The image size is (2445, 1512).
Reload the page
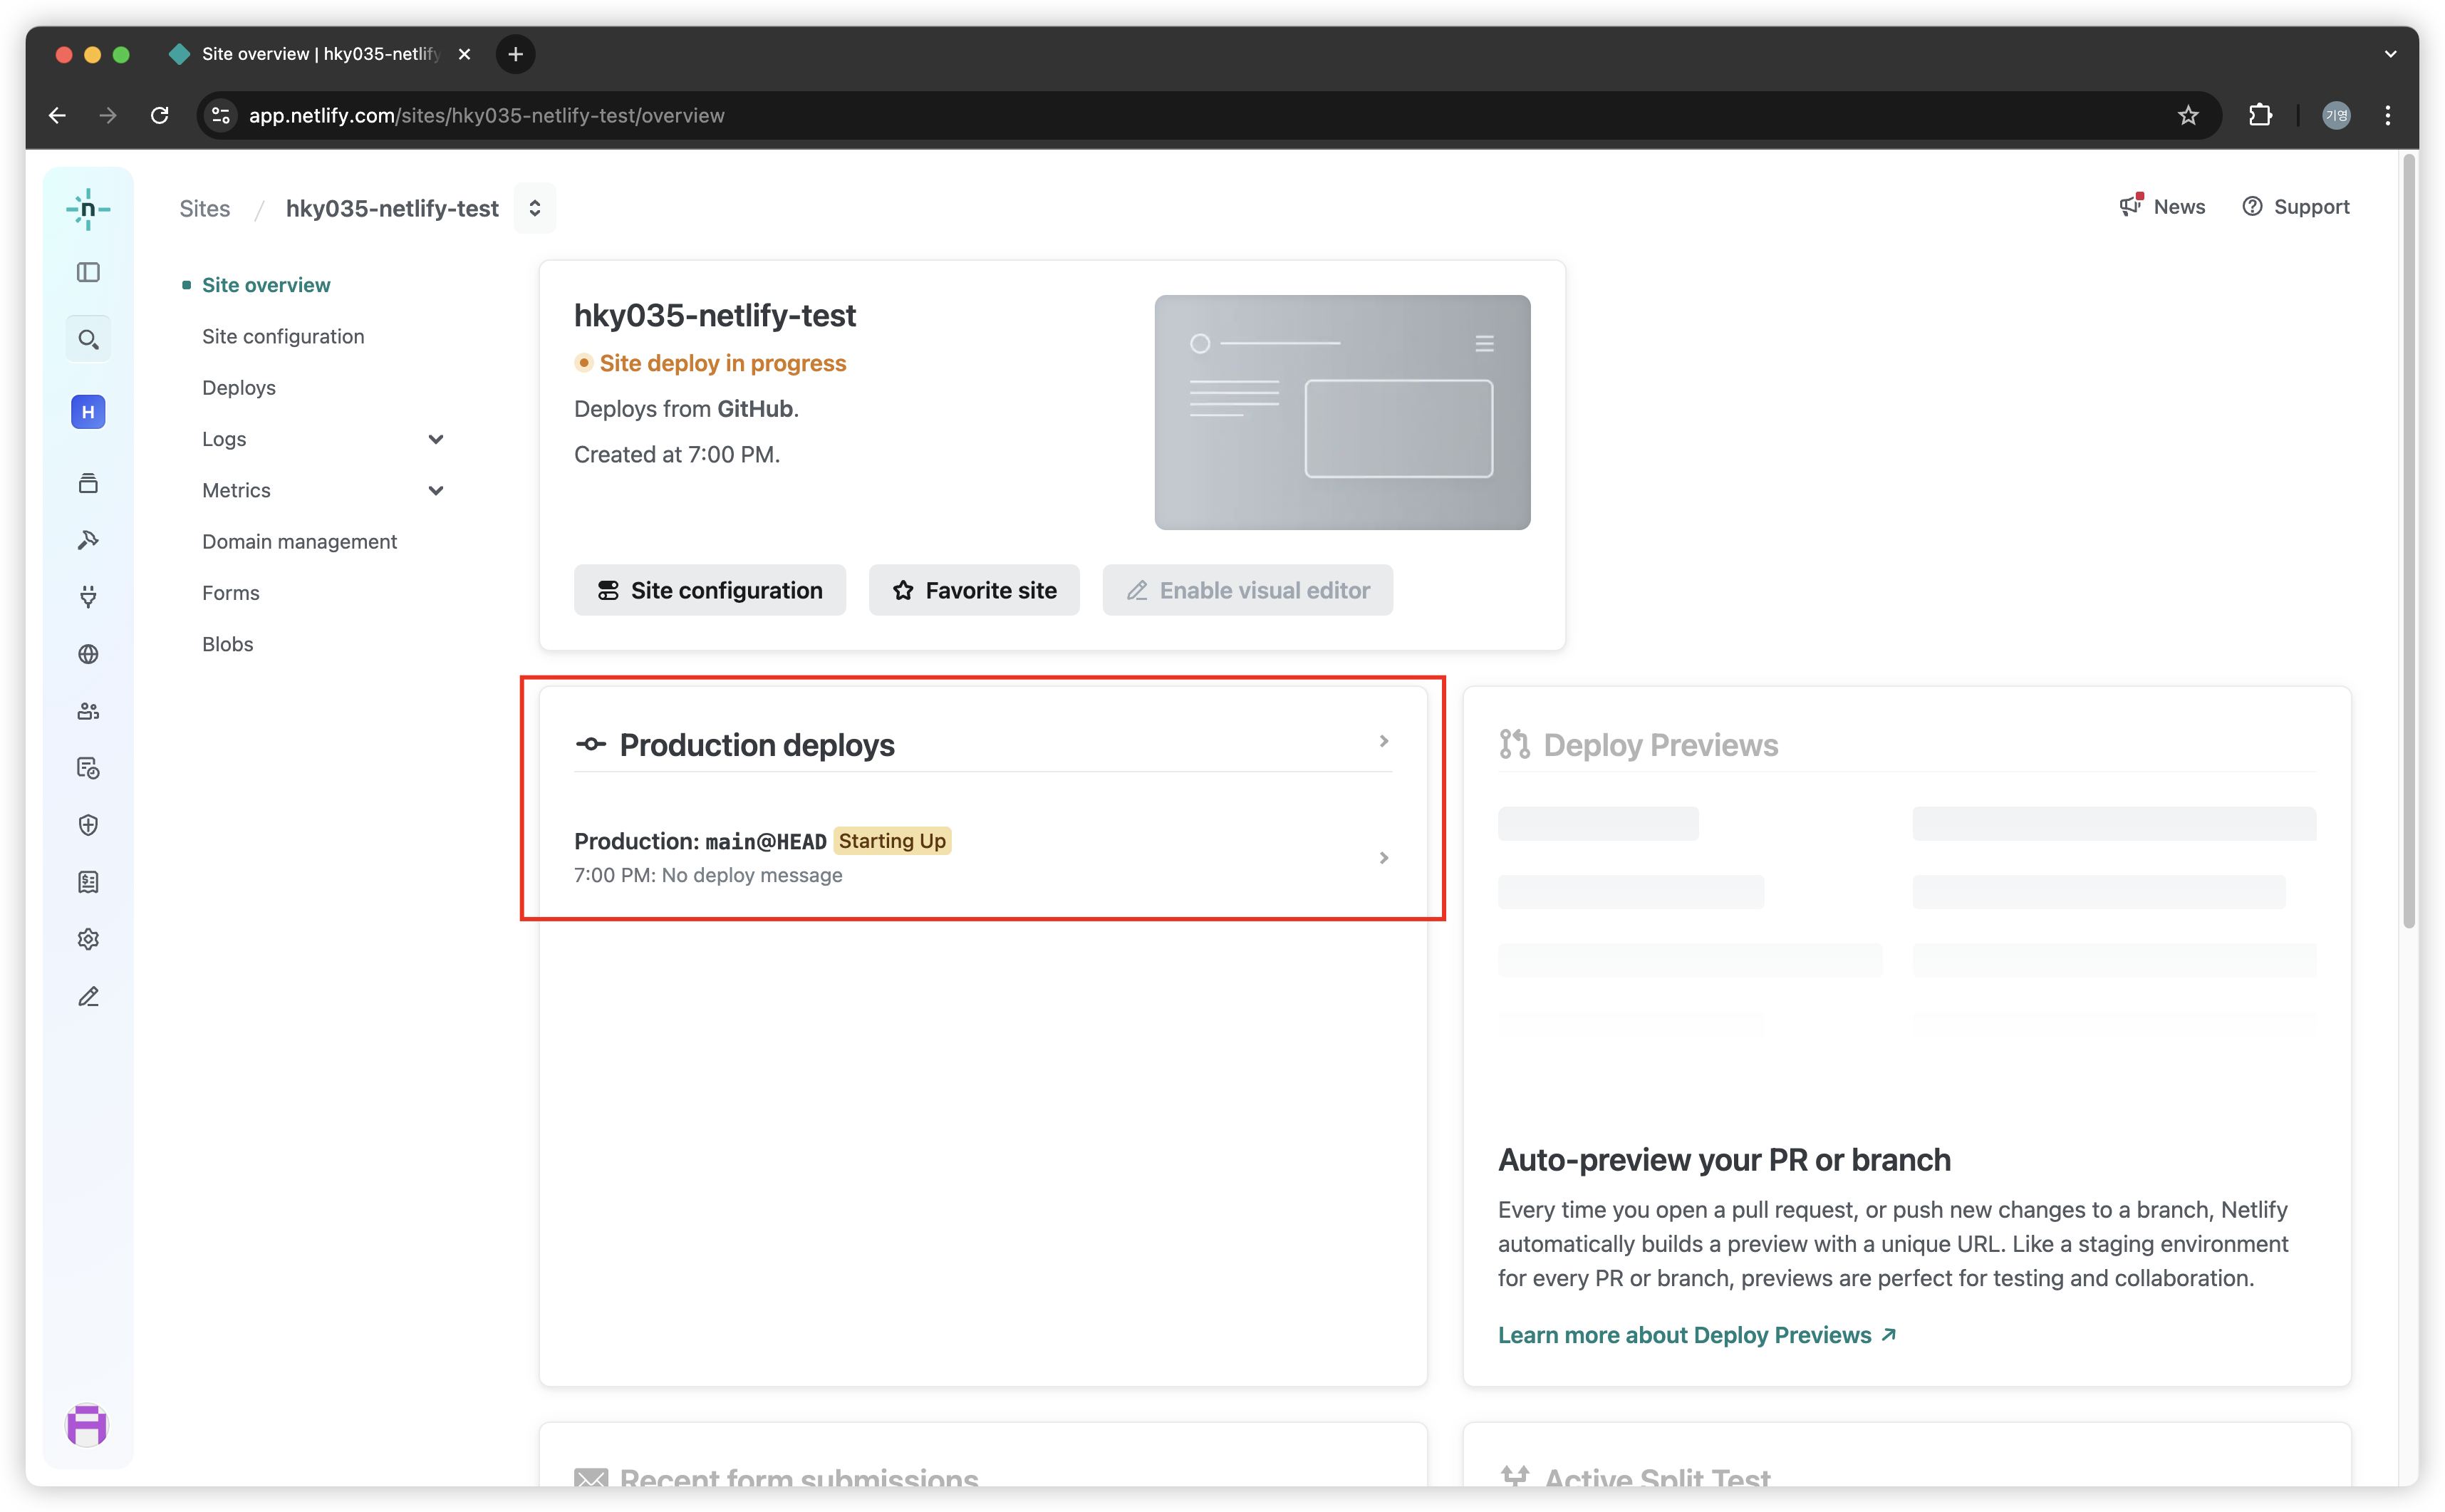coord(159,115)
